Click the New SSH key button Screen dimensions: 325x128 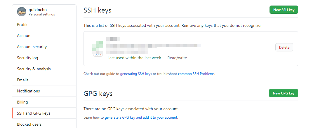click(x=284, y=10)
